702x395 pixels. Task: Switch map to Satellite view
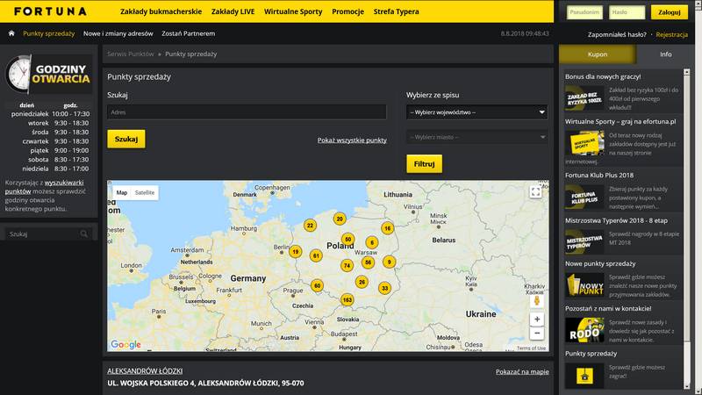145,192
